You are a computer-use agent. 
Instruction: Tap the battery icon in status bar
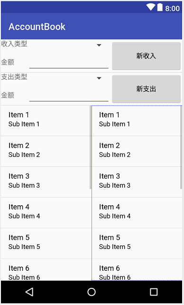pyautogui.click(x=160, y=7)
